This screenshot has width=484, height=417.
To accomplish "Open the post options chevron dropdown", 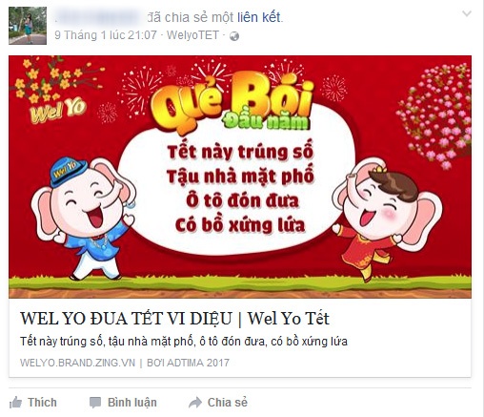I will [467, 13].
